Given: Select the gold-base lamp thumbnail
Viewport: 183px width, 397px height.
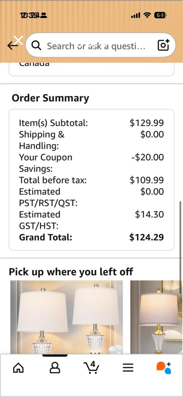Looking at the screenshot, I should 156,317.
